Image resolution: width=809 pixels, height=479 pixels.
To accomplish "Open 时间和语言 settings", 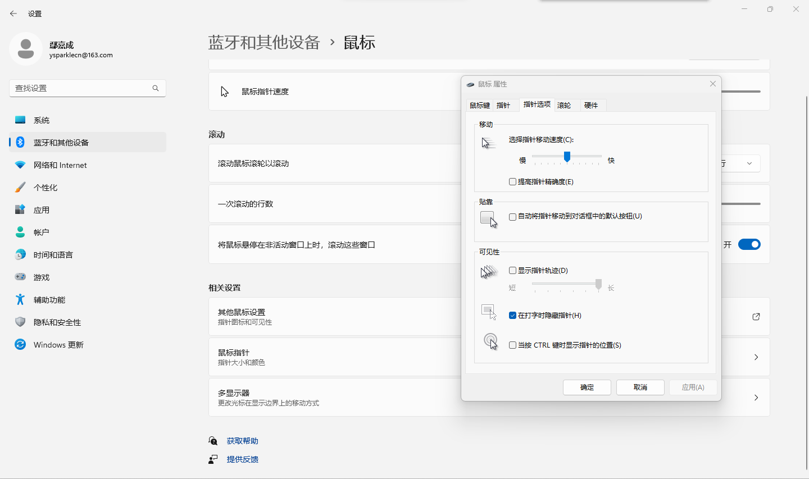I will point(88,255).
